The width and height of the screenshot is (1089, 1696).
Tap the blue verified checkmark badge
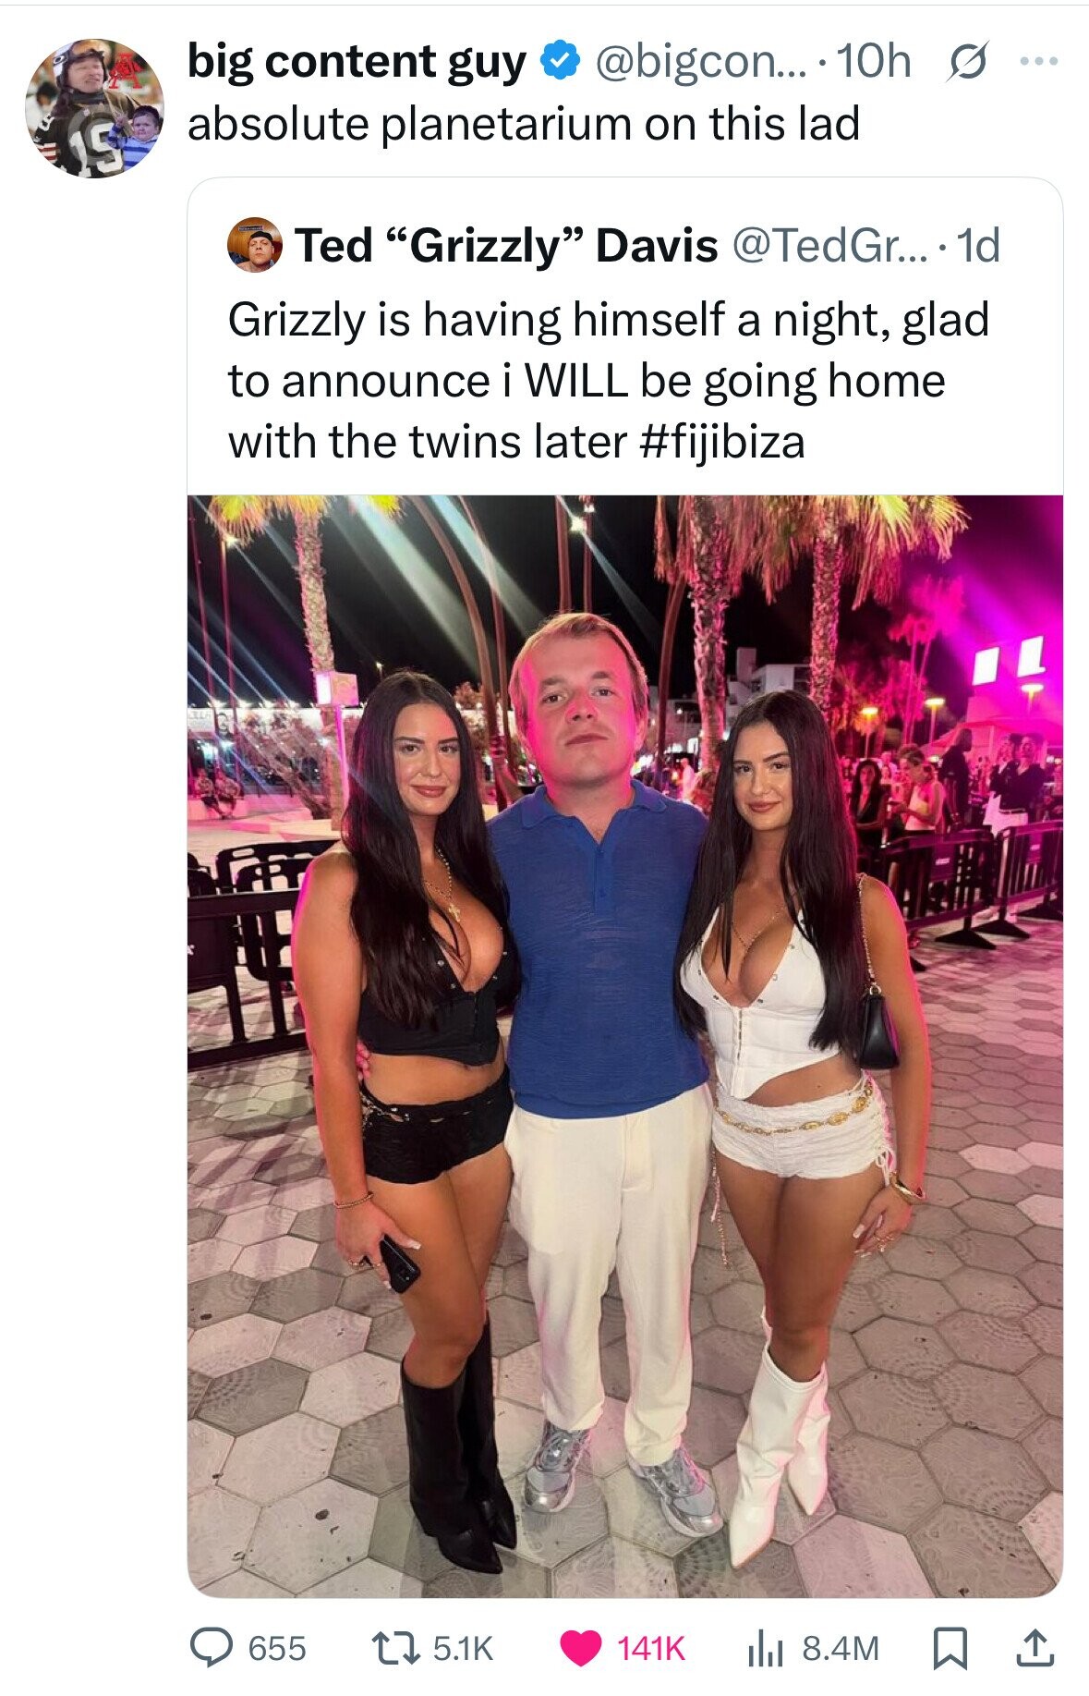559,62
